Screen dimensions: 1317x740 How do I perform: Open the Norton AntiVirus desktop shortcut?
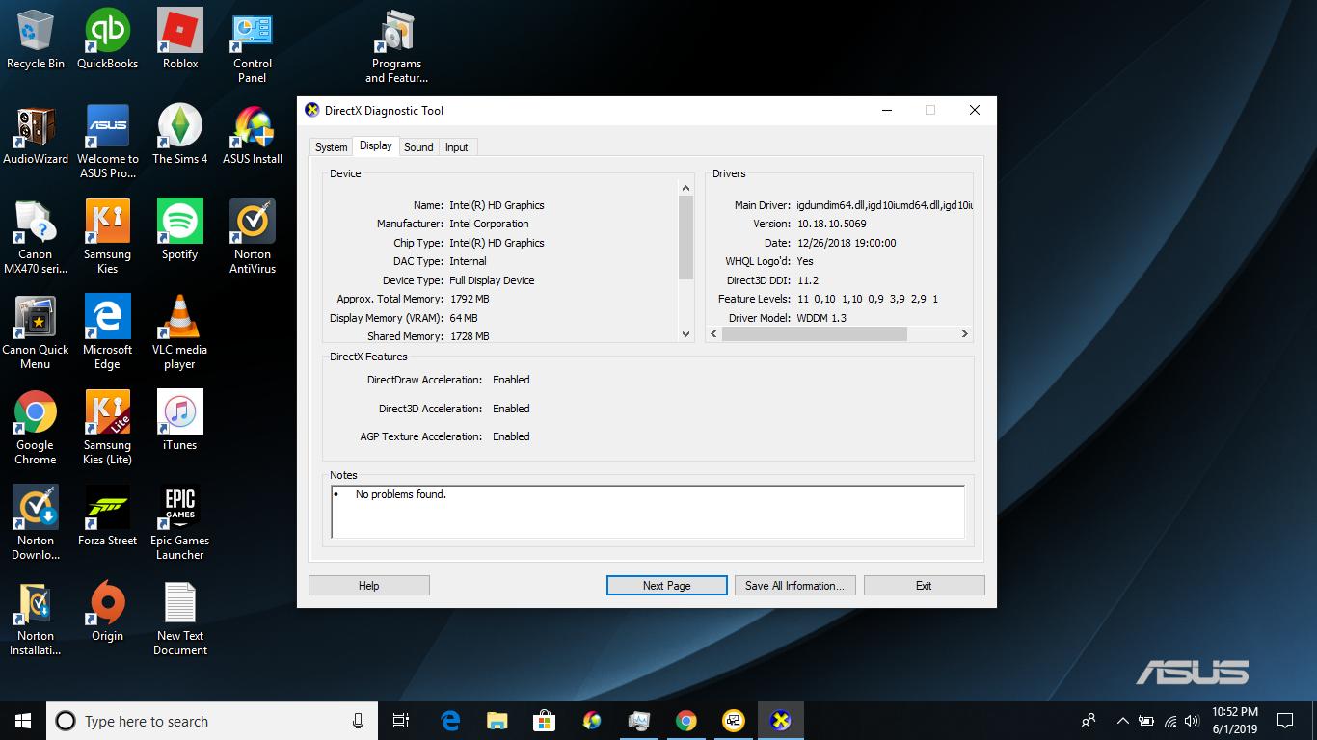pos(253,236)
